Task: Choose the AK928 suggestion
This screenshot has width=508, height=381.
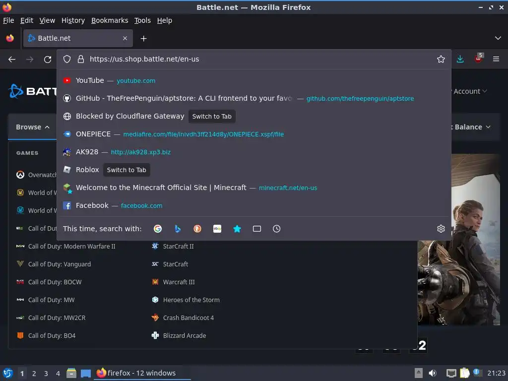Action: pos(254,152)
